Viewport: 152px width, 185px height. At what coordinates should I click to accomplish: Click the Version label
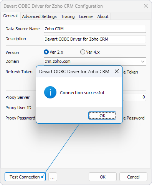pos(12,52)
